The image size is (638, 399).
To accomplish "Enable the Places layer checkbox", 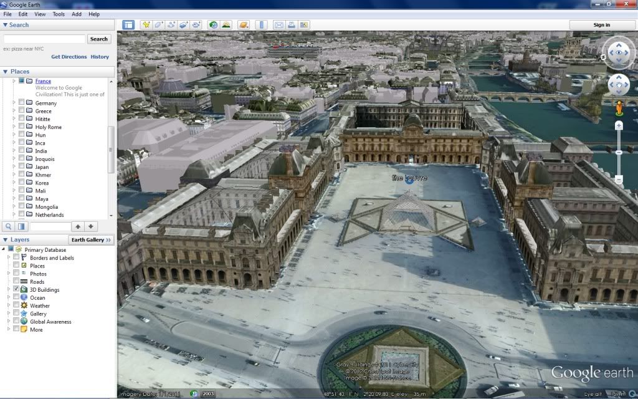I will (x=16, y=265).
